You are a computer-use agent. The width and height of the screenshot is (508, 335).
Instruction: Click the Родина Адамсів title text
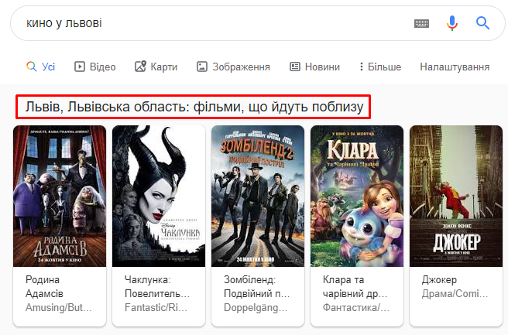[44, 286]
